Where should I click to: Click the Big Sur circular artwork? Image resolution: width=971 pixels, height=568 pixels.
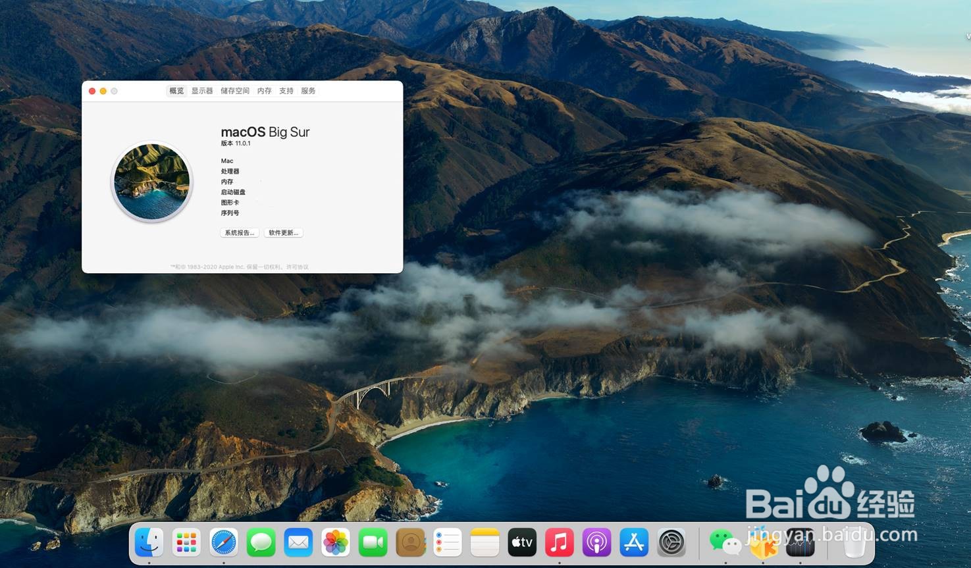[x=152, y=182]
